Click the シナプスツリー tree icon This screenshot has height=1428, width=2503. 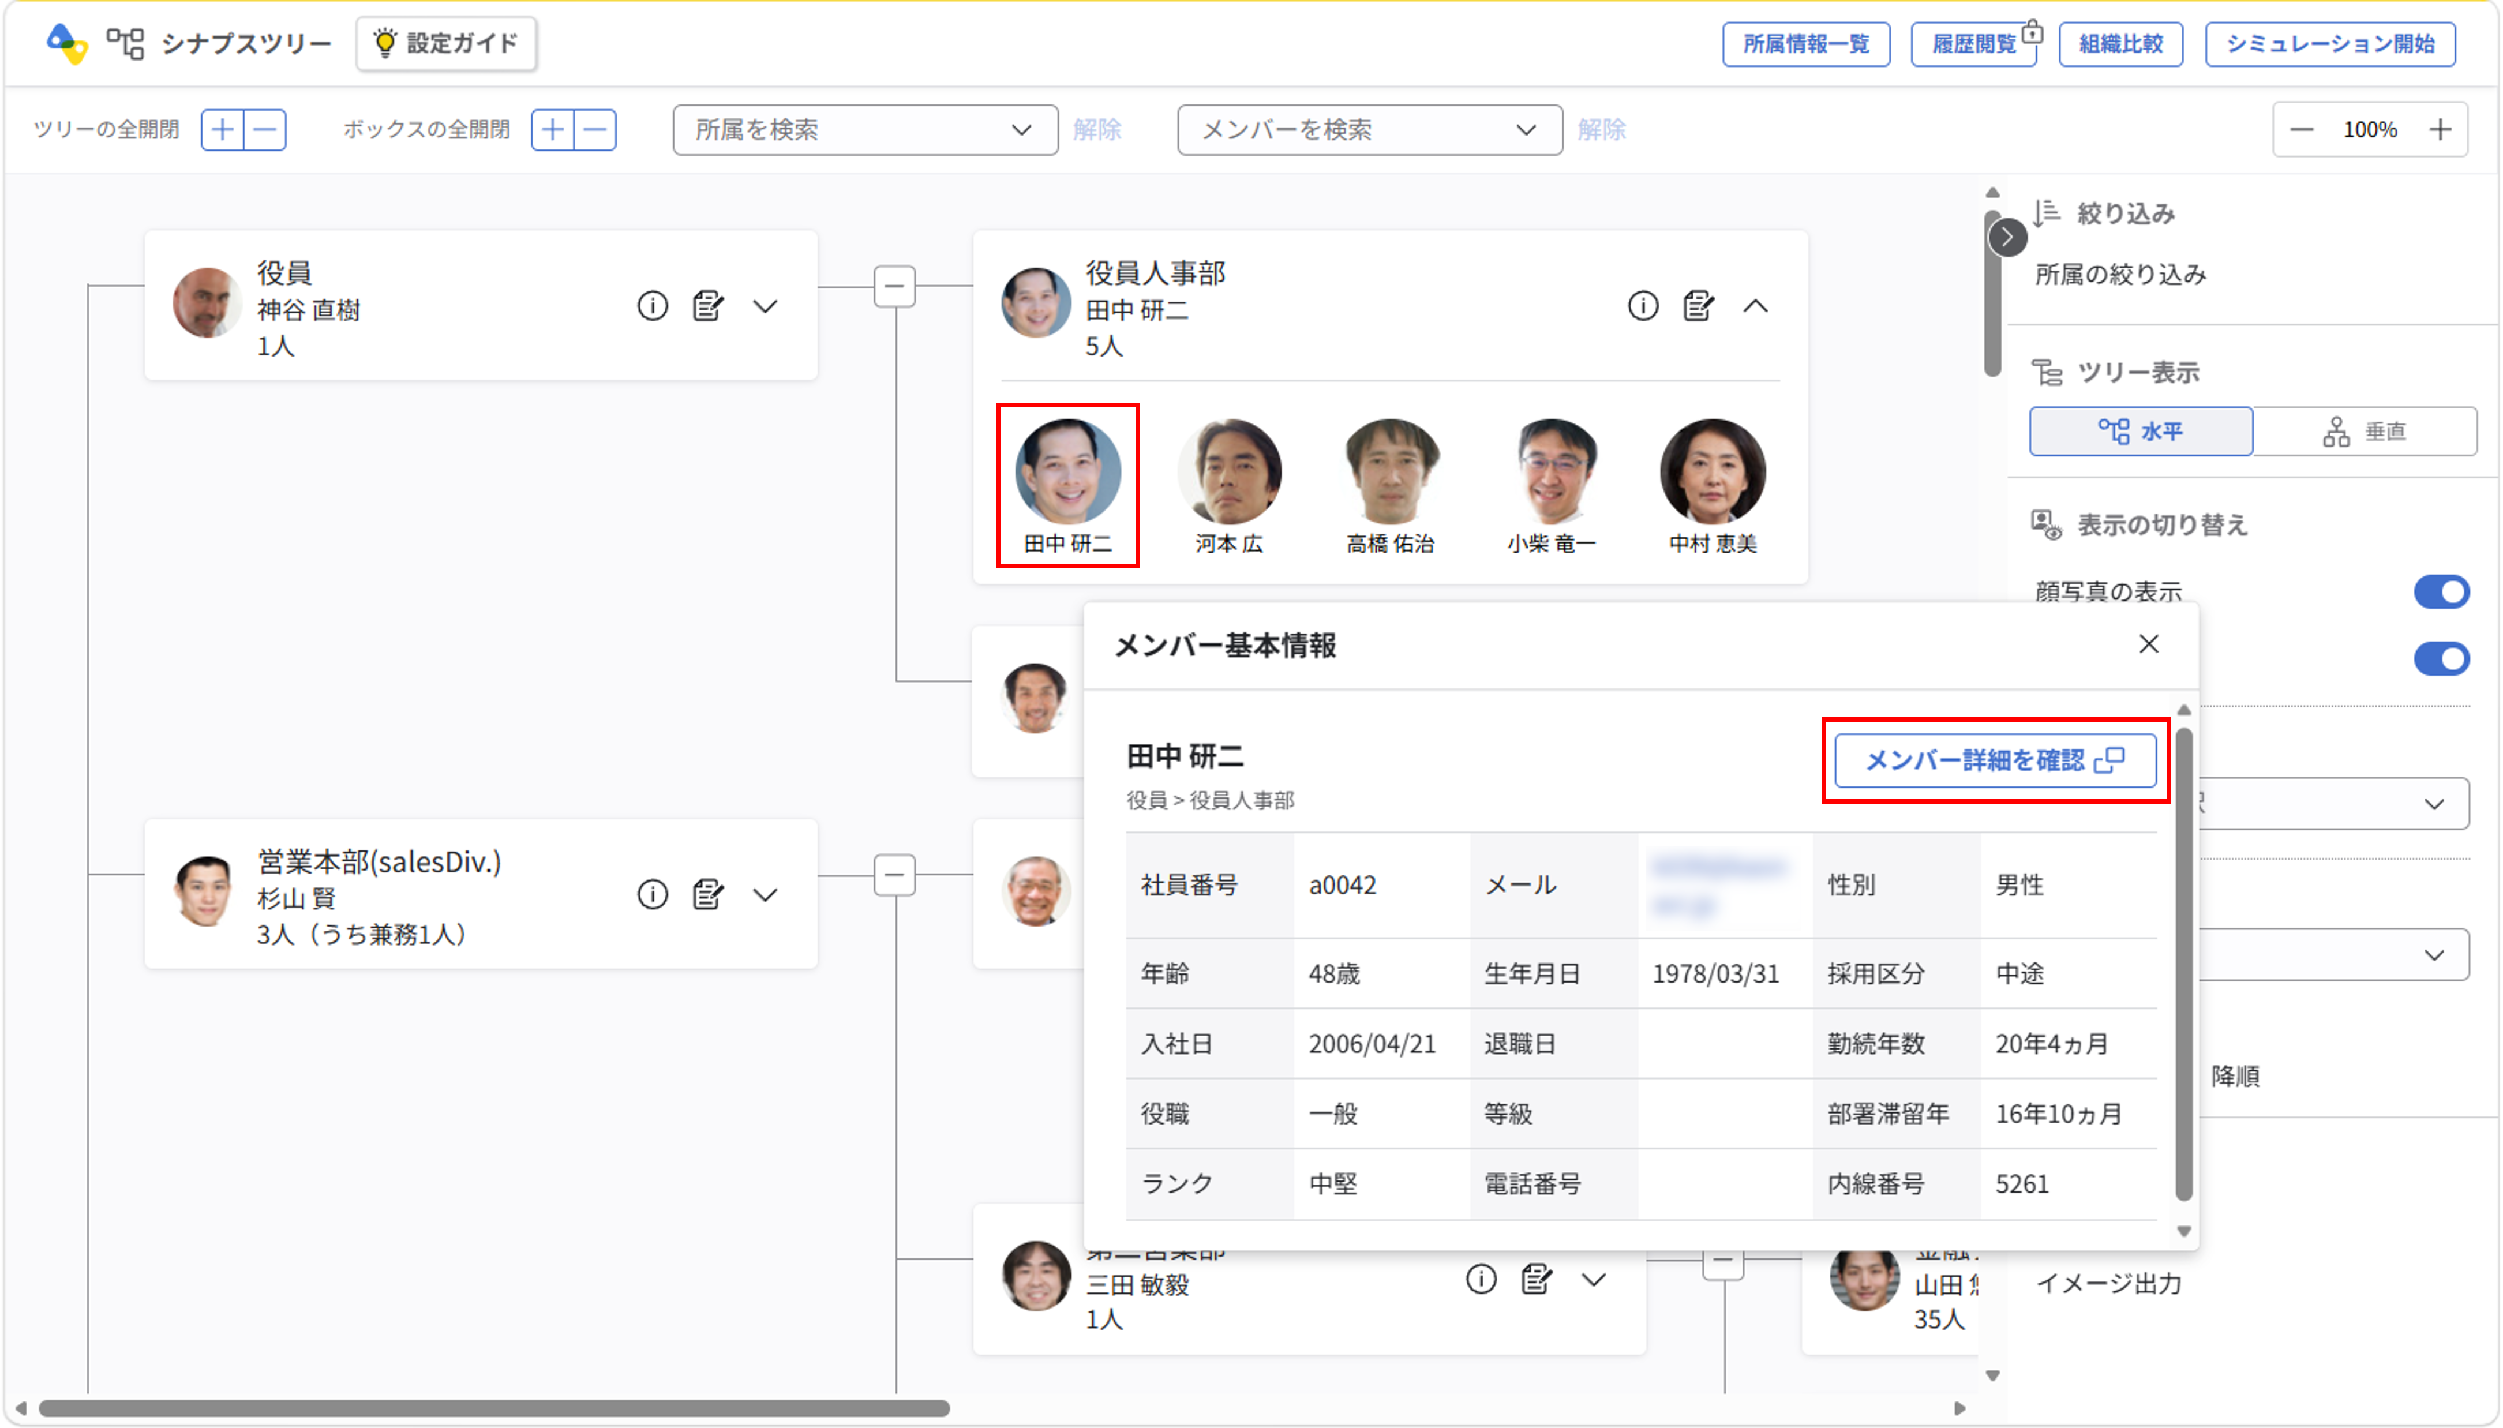click(x=126, y=43)
